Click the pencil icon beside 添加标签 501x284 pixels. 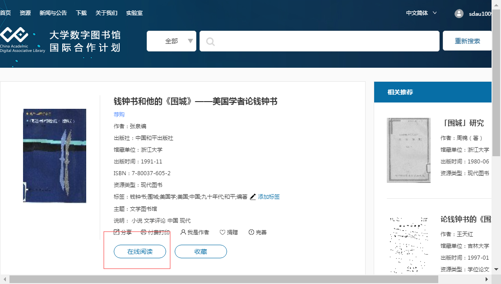pos(253,197)
